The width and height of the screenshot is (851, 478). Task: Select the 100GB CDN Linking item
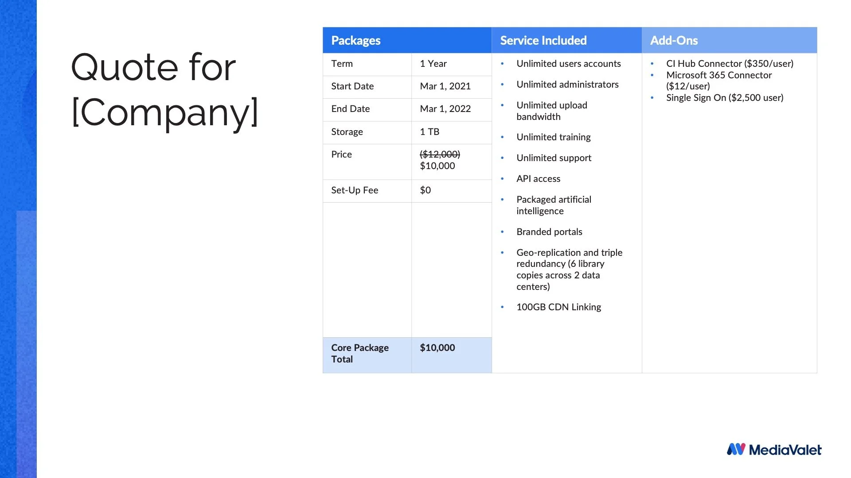(558, 307)
